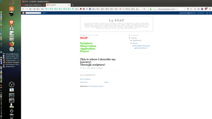Open the Gmail bookmark icon
This screenshot has height=119, width=212.
(x=120, y=9)
